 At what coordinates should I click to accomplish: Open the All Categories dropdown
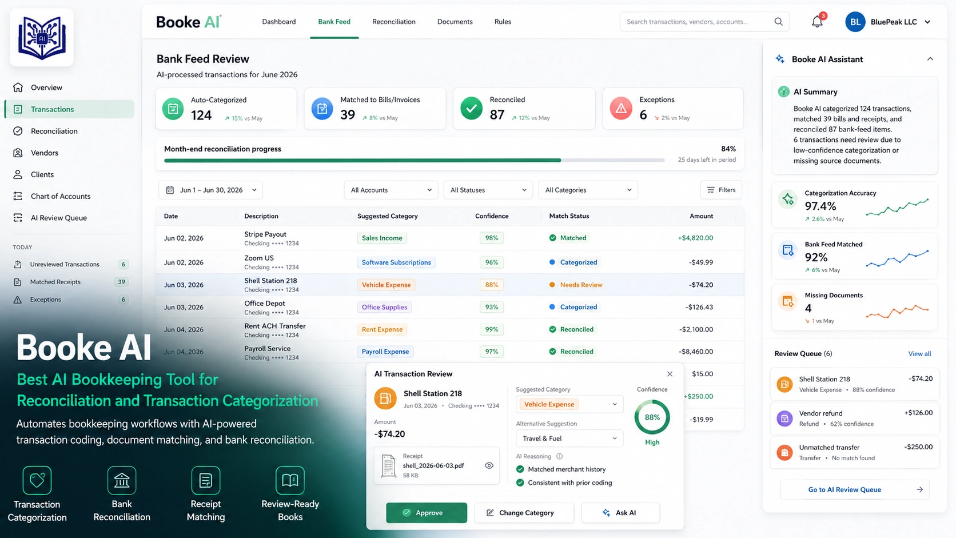click(588, 190)
